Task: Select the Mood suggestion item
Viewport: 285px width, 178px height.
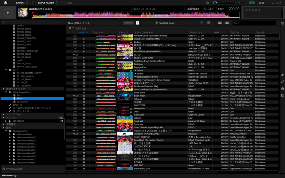Action: pyautogui.click(x=32, y=99)
